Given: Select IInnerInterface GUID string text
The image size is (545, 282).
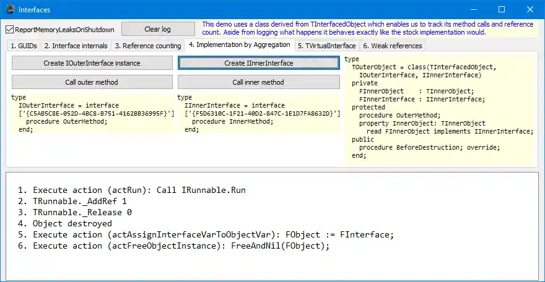Looking at the screenshot, I should (x=263, y=113).
